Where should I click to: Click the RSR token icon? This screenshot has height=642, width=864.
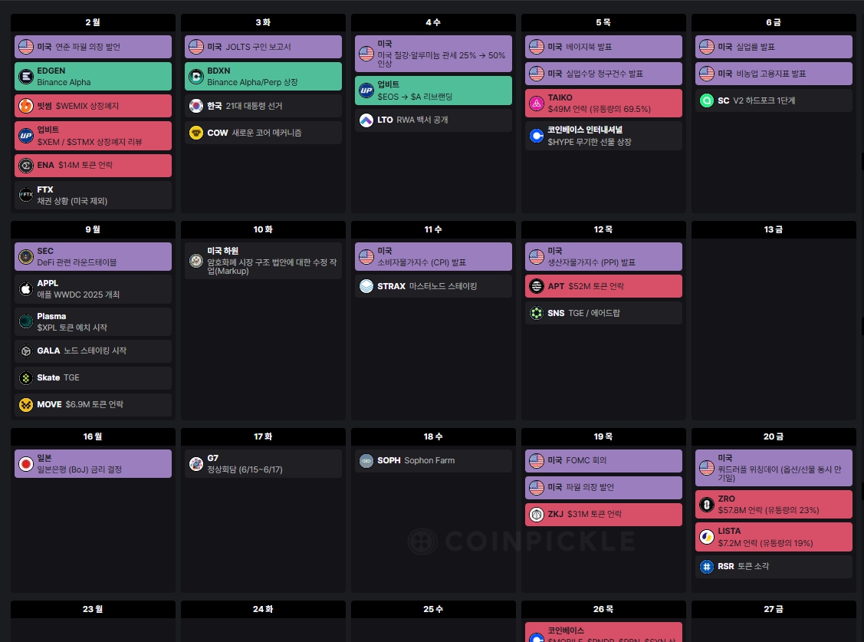click(x=707, y=567)
